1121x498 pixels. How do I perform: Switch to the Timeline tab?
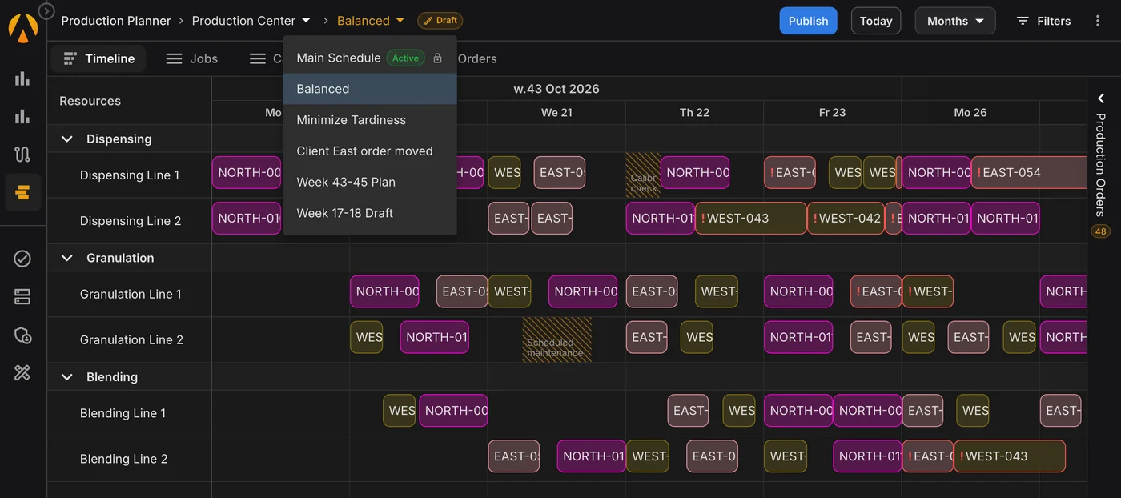click(x=98, y=58)
